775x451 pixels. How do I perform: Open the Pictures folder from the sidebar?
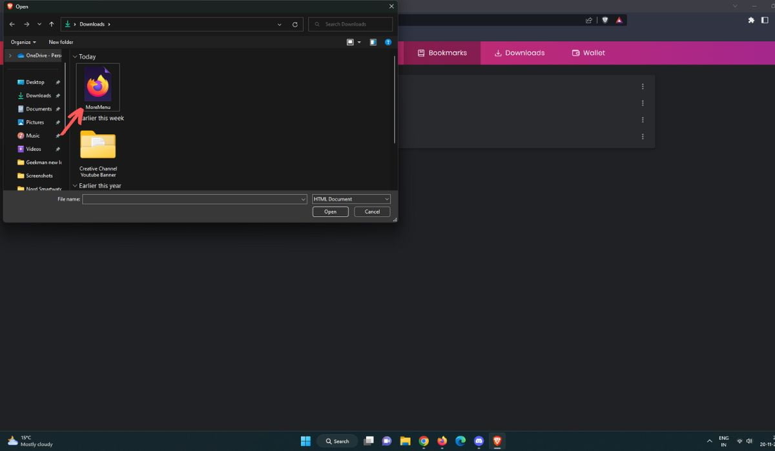click(35, 122)
